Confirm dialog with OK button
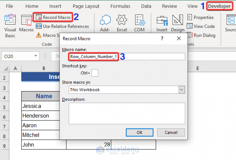The width and height of the screenshot is (236, 160). 139,132
